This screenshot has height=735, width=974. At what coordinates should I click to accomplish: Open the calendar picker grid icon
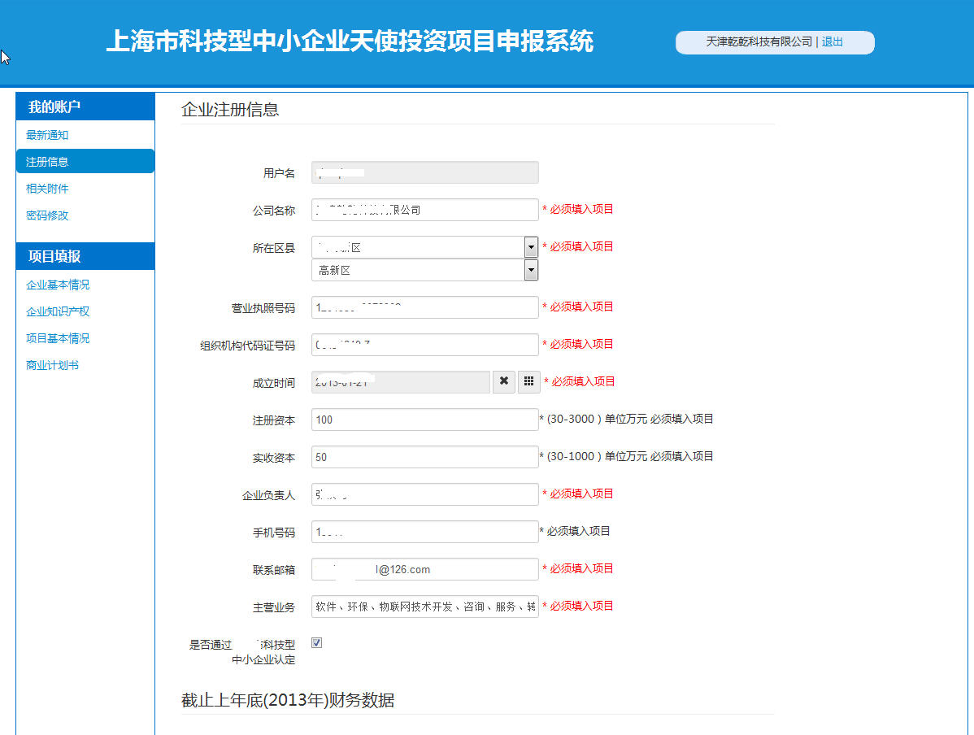pyautogui.click(x=529, y=381)
